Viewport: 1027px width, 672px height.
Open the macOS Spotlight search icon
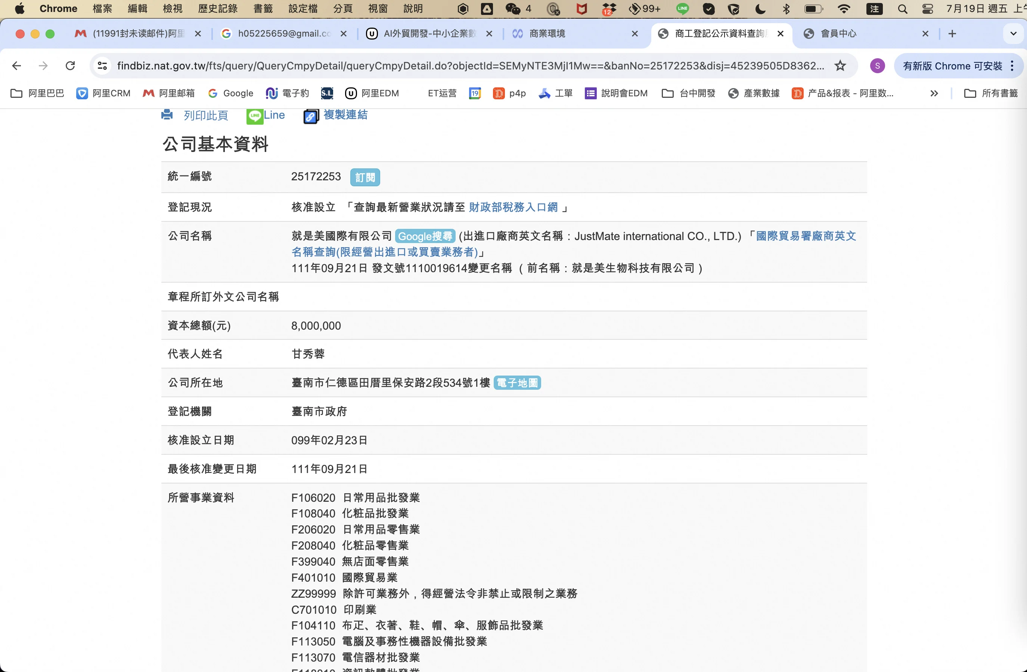[902, 9]
